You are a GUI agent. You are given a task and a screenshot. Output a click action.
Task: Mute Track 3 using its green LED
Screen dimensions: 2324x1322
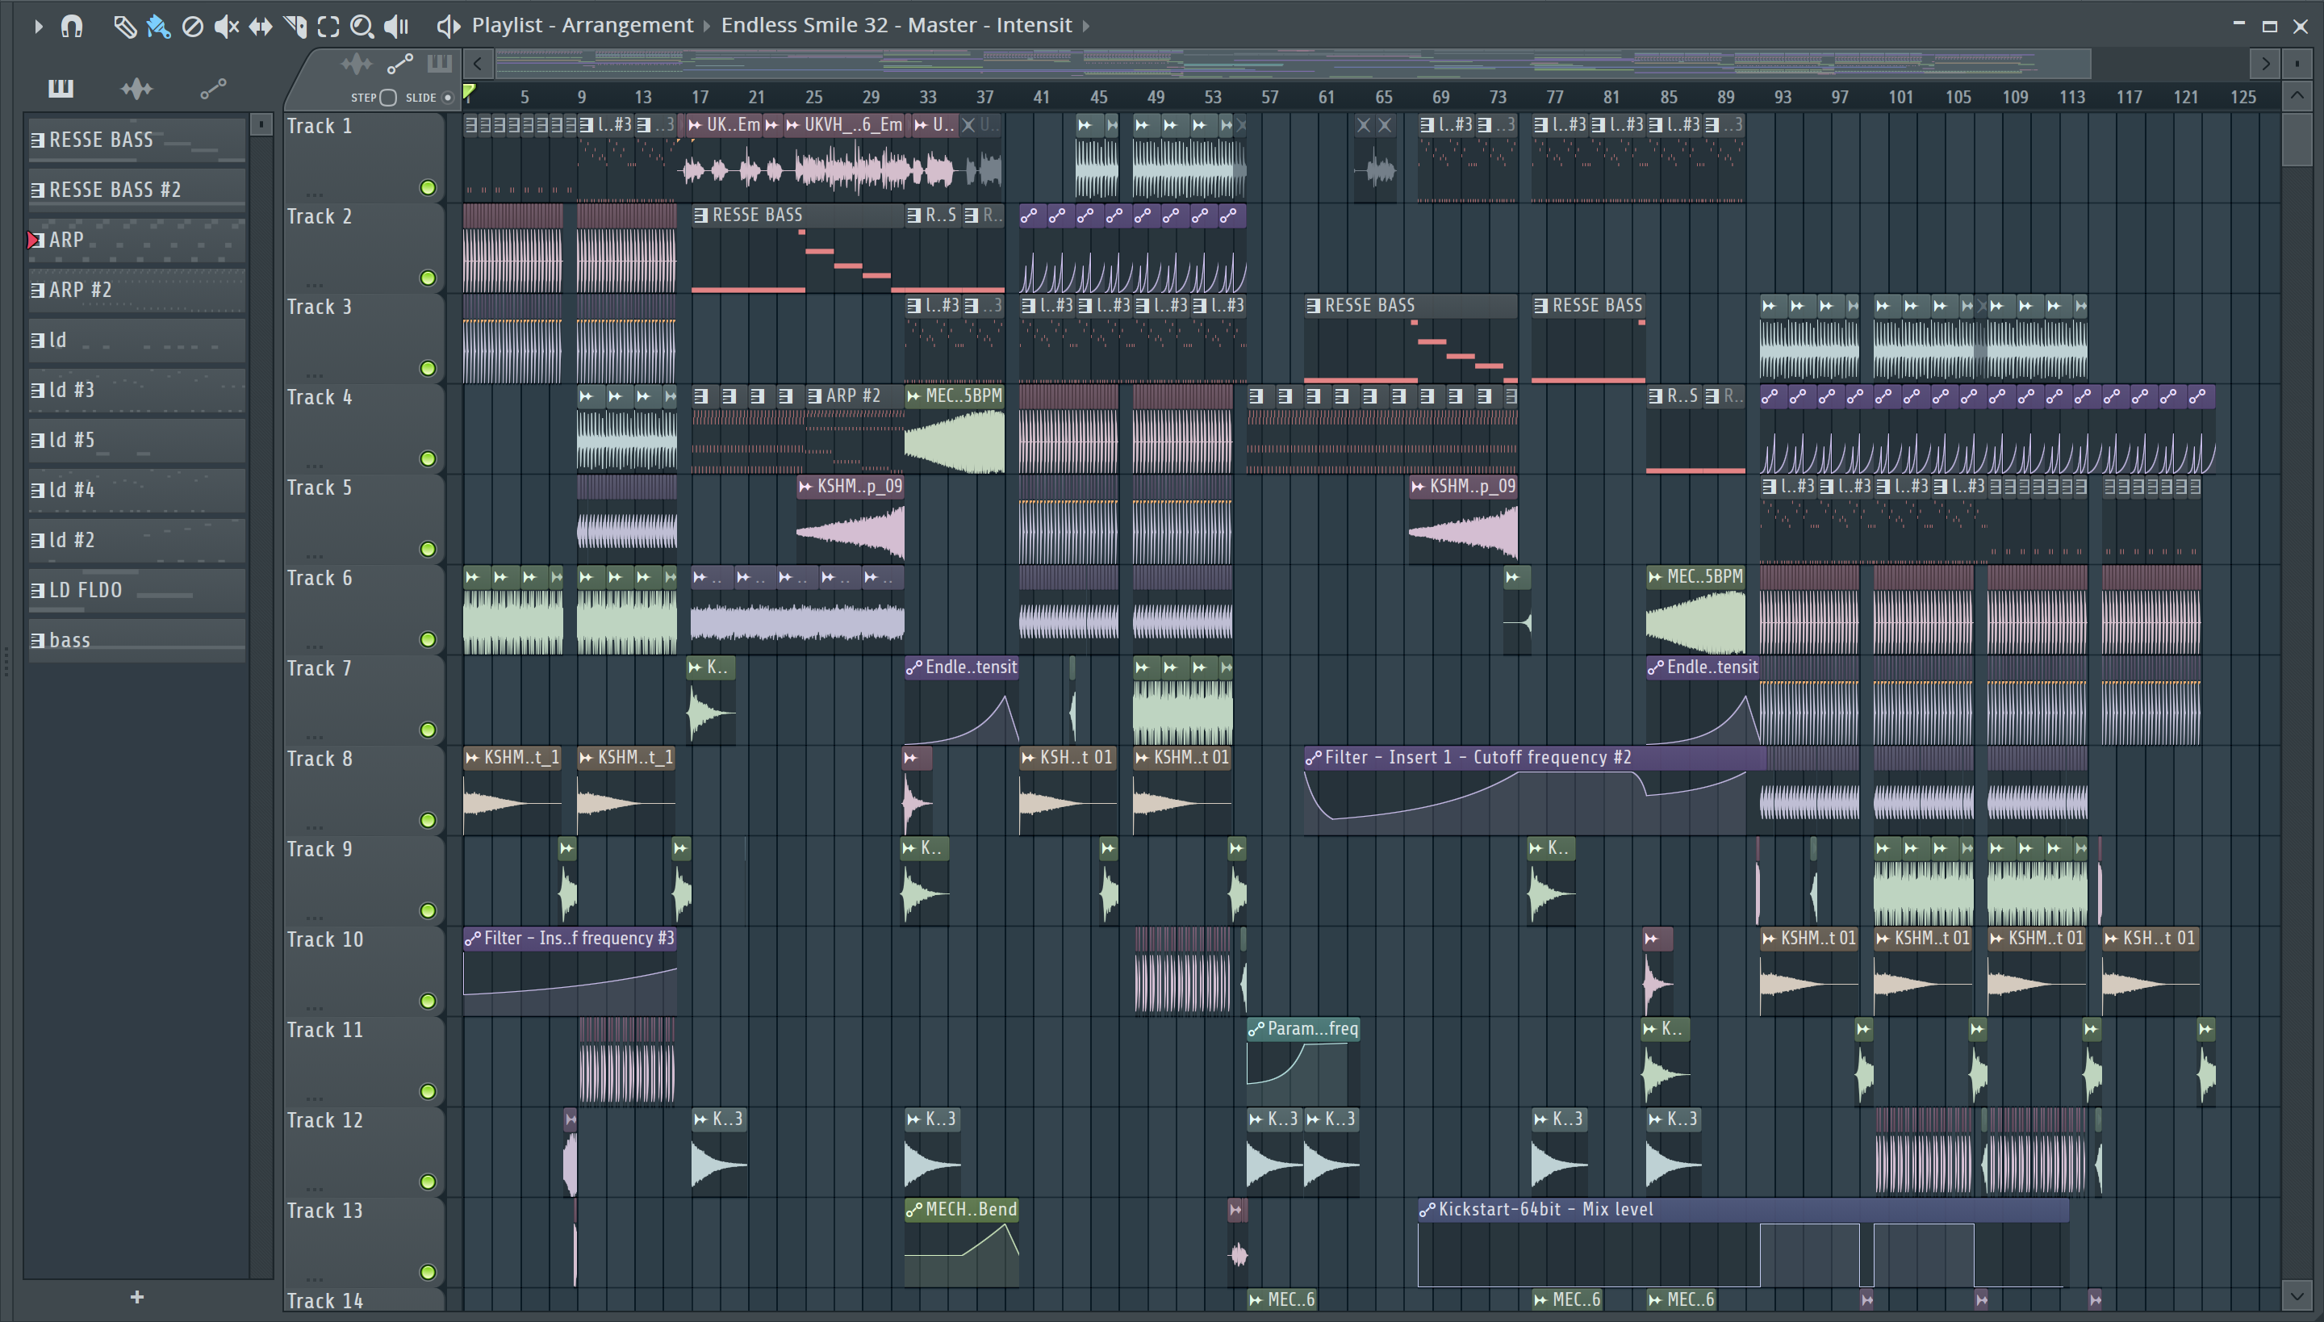[428, 369]
